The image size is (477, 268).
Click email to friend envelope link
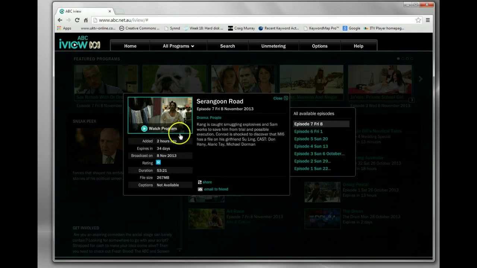coord(213,189)
